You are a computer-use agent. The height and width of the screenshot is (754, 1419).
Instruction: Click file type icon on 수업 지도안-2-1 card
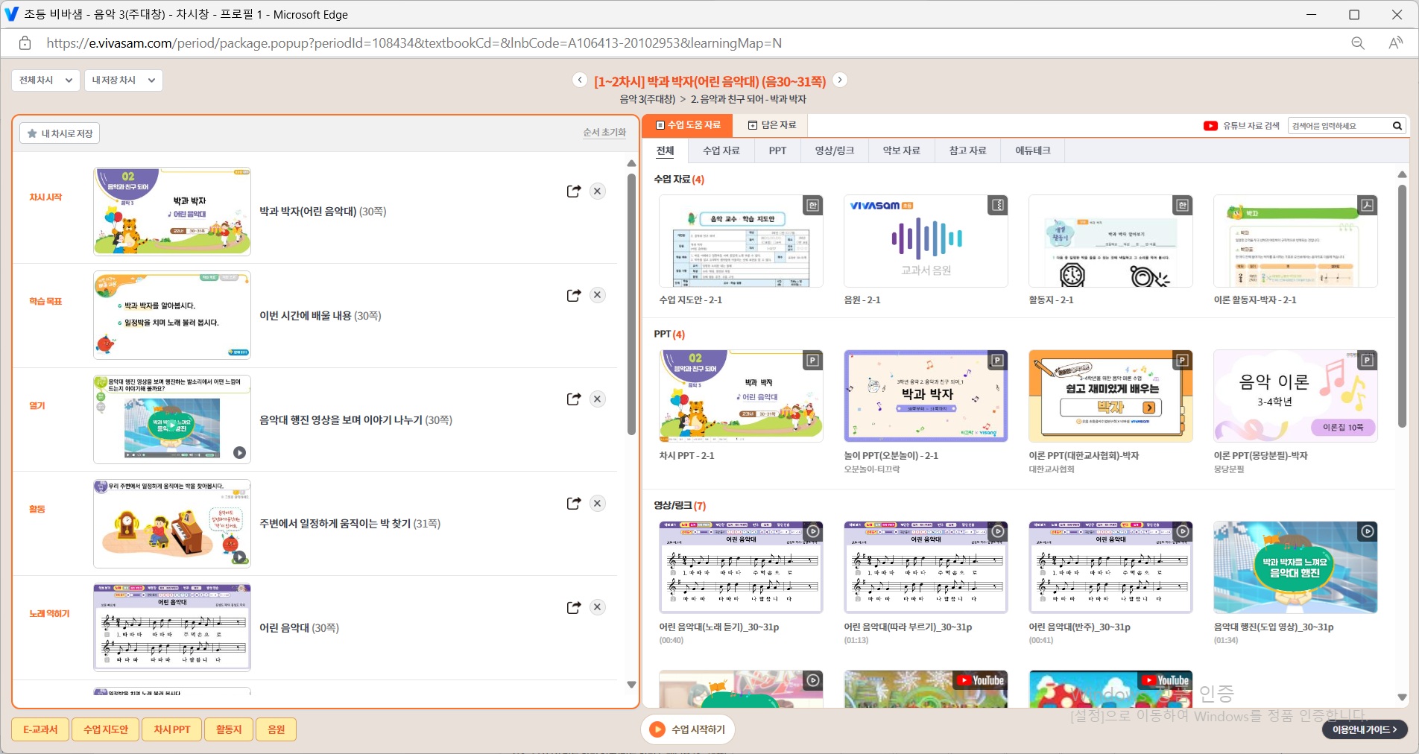point(813,205)
